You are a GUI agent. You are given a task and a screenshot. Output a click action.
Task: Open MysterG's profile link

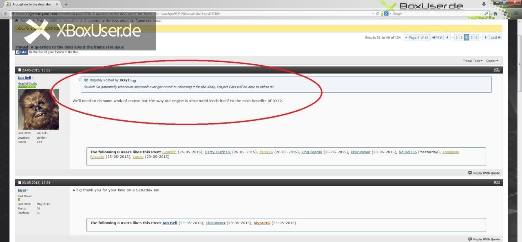point(262,223)
